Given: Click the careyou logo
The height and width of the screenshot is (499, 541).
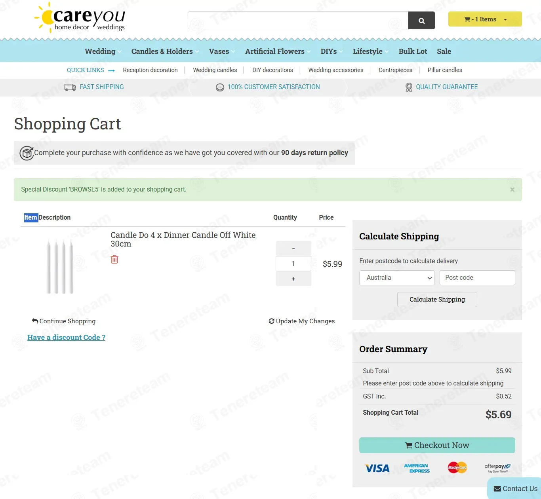Looking at the screenshot, I should click(80, 18).
